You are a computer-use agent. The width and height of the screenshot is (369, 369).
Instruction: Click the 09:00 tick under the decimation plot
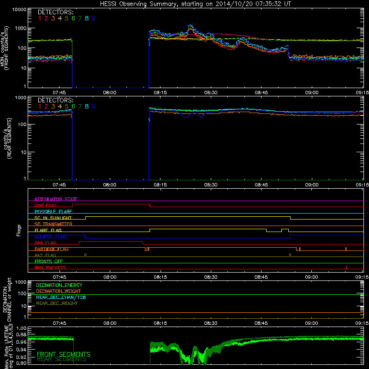pos(312,323)
